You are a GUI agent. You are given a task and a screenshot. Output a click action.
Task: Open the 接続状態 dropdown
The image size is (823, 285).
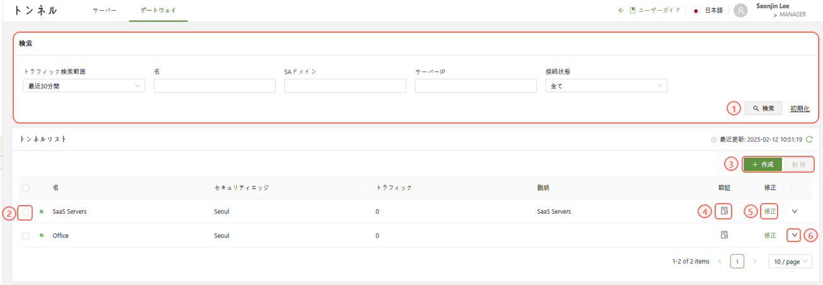pos(606,86)
